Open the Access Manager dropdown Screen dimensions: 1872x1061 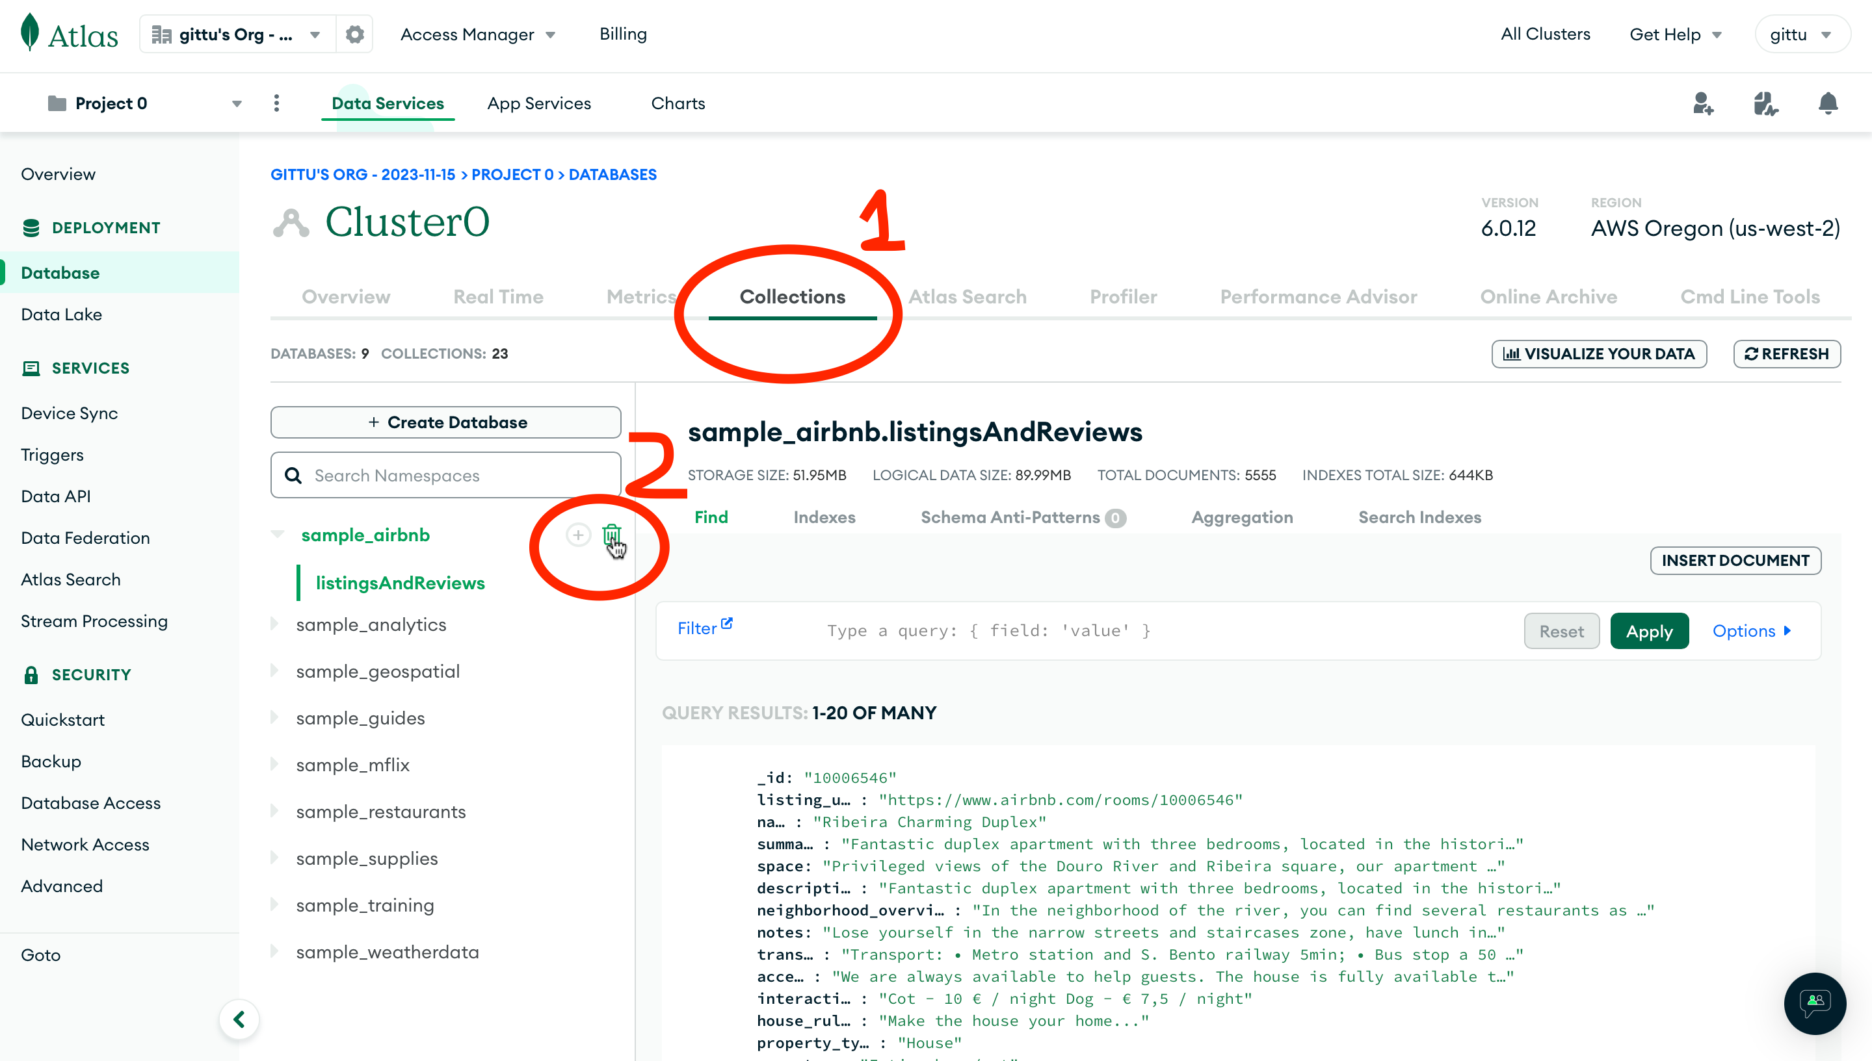tap(479, 34)
